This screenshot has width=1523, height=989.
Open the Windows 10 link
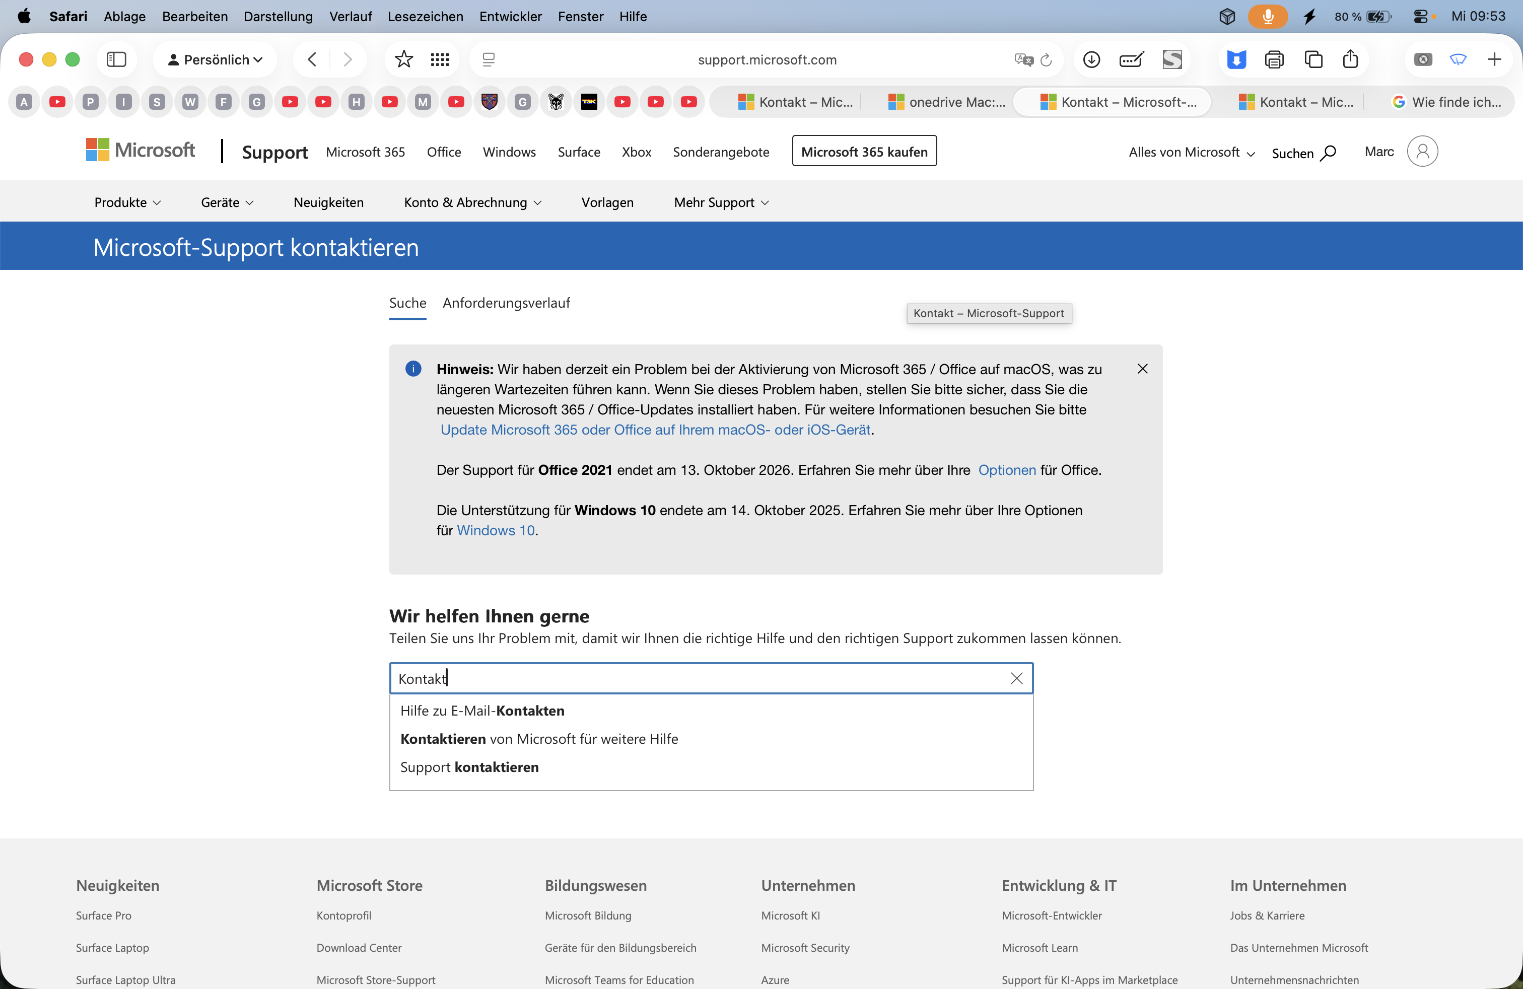(495, 530)
